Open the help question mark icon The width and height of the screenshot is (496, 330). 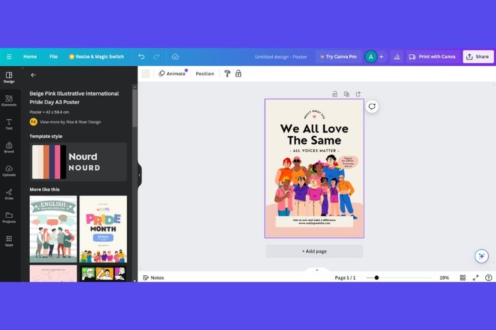tap(489, 278)
